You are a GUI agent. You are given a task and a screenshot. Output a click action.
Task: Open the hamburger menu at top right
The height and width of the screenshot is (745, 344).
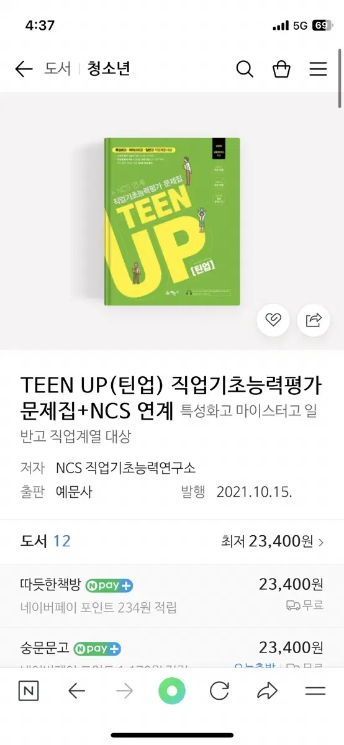coord(318,69)
